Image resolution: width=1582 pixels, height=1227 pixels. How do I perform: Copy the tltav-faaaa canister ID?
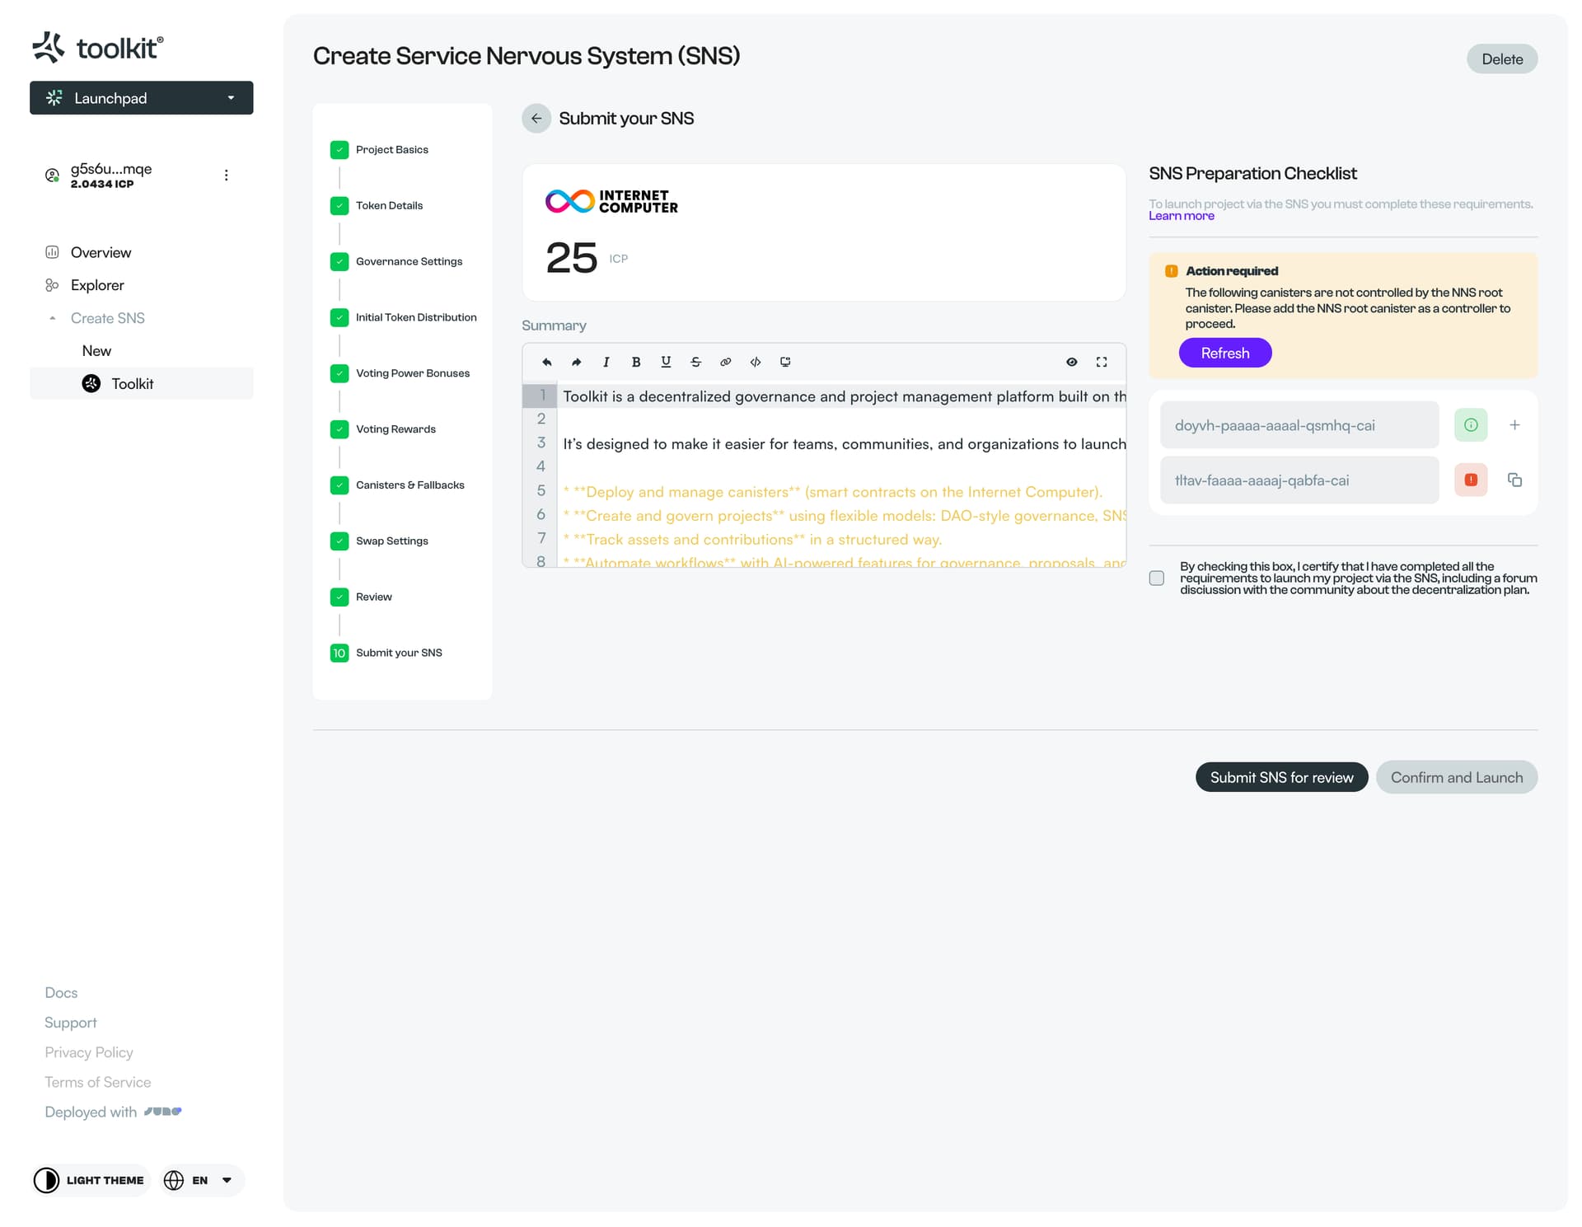point(1514,480)
